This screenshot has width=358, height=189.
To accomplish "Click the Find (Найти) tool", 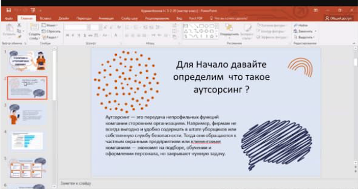I will (301, 25).
